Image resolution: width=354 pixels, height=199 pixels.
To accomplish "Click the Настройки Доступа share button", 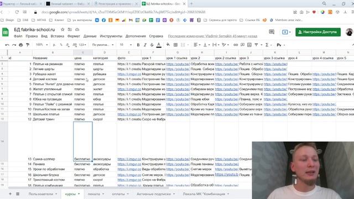I will [x=318, y=32].
